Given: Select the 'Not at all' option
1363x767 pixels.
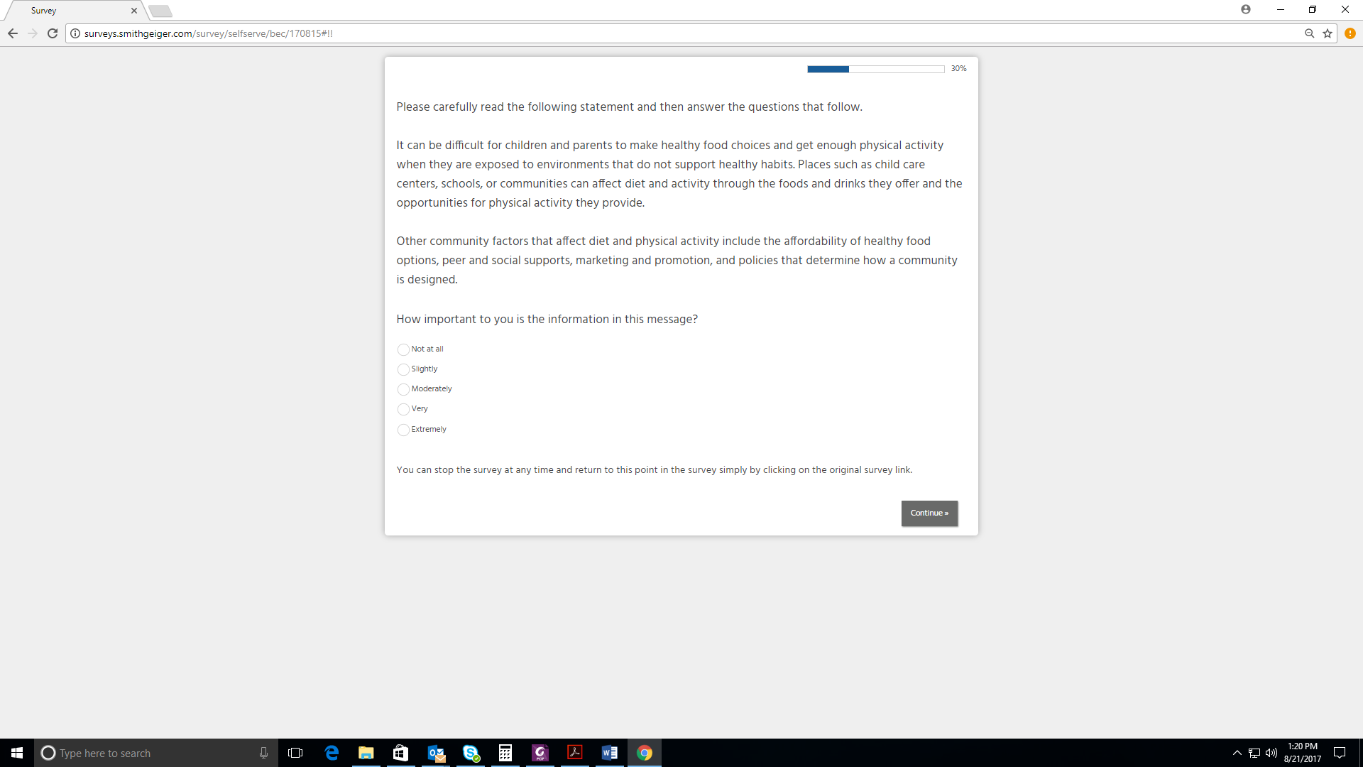Looking at the screenshot, I should (403, 349).
